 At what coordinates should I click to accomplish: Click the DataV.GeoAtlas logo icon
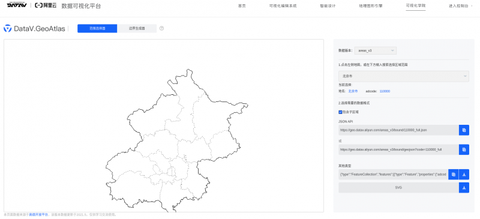click(x=7, y=28)
